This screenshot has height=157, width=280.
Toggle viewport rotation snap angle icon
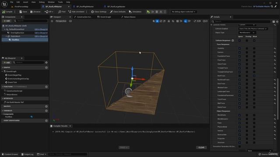click(185, 21)
